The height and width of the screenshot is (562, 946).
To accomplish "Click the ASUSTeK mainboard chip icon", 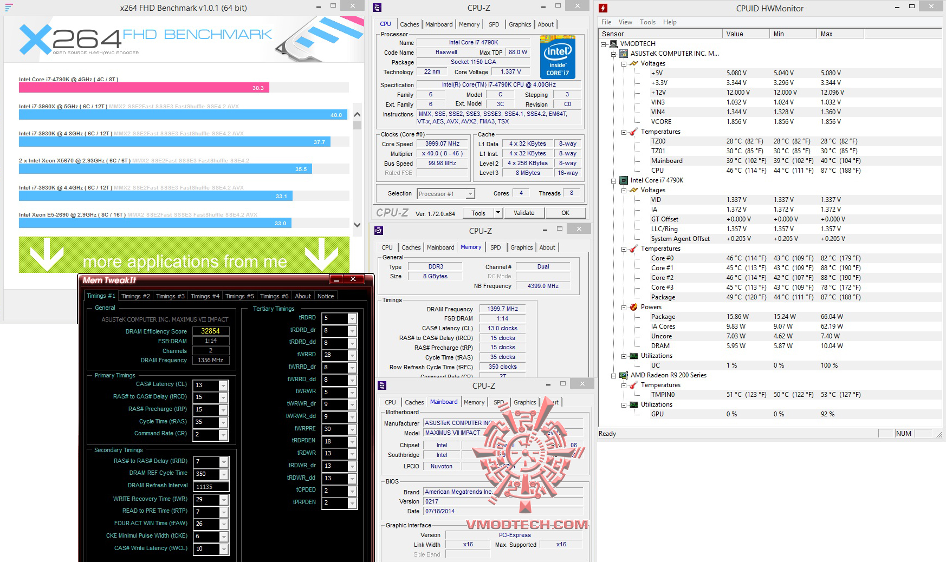I will pos(624,54).
